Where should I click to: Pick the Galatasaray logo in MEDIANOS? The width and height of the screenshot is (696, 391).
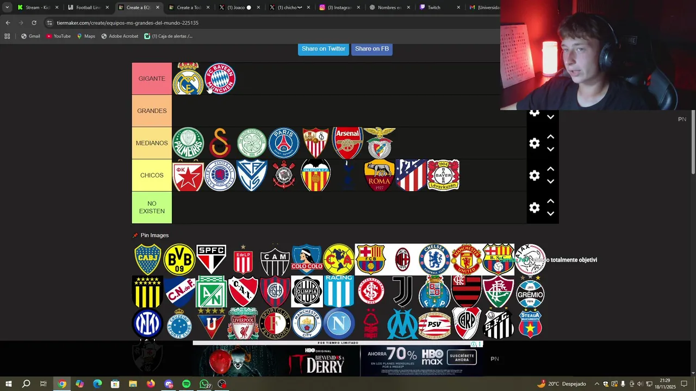[220, 143]
